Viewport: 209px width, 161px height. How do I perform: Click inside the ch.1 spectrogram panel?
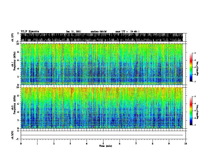tap(102, 64)
